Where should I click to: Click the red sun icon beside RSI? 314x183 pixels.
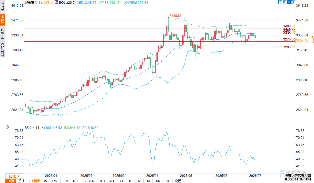tap(8, 127)
